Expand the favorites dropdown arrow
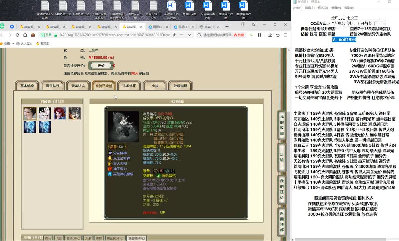The width and height of the screenshot is (399, 241). click(13, 44)
